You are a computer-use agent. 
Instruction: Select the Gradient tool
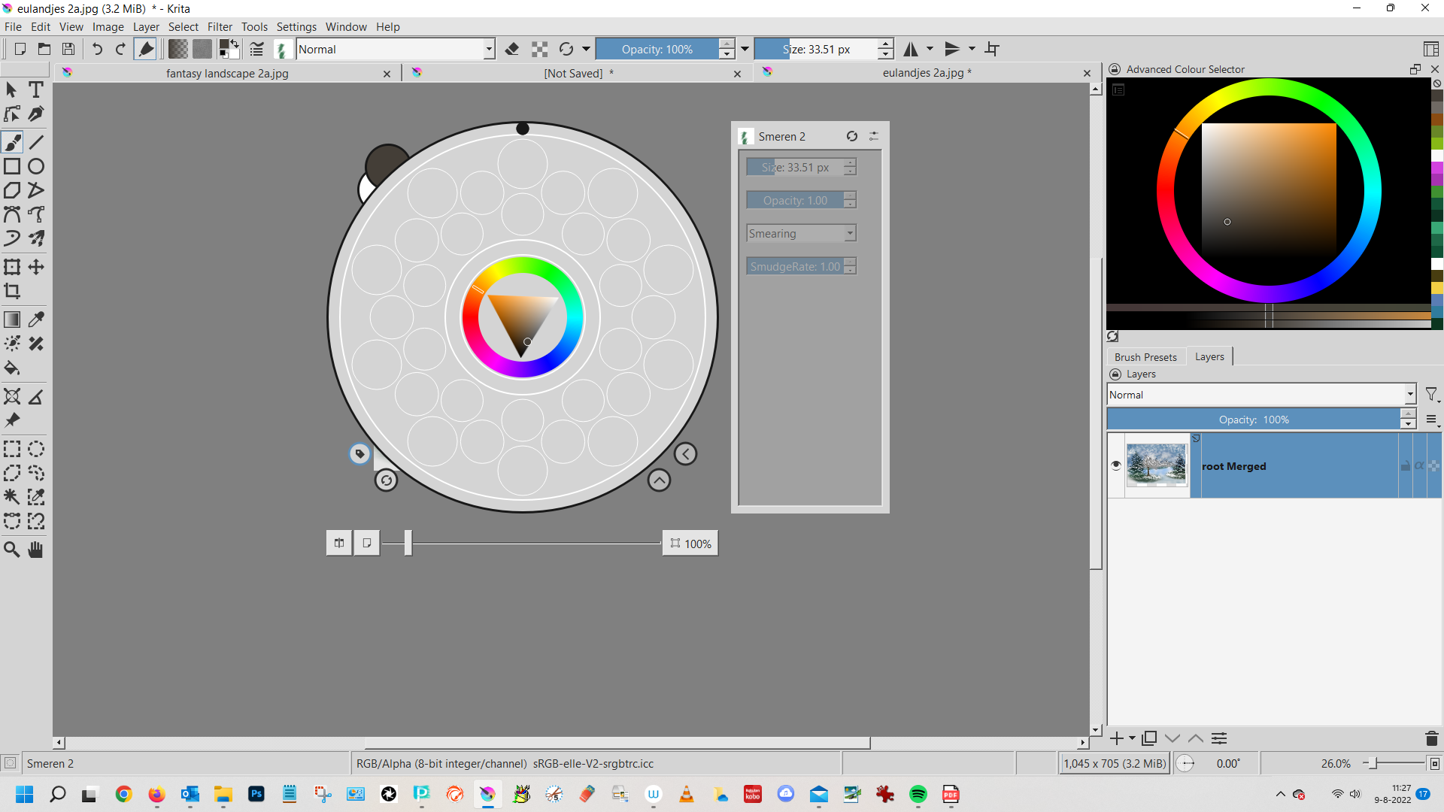[12, 320]
